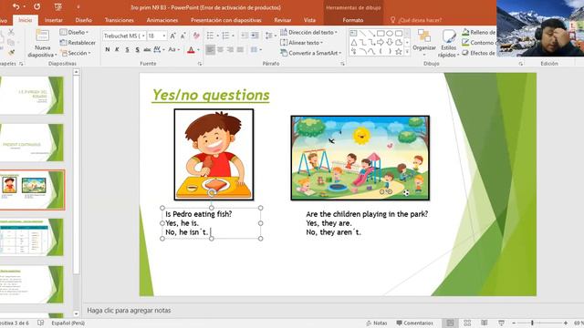Open the Transiciones tab
This screenshot has height=328, width=584.
pyautogui.click(x=120, y=20)
